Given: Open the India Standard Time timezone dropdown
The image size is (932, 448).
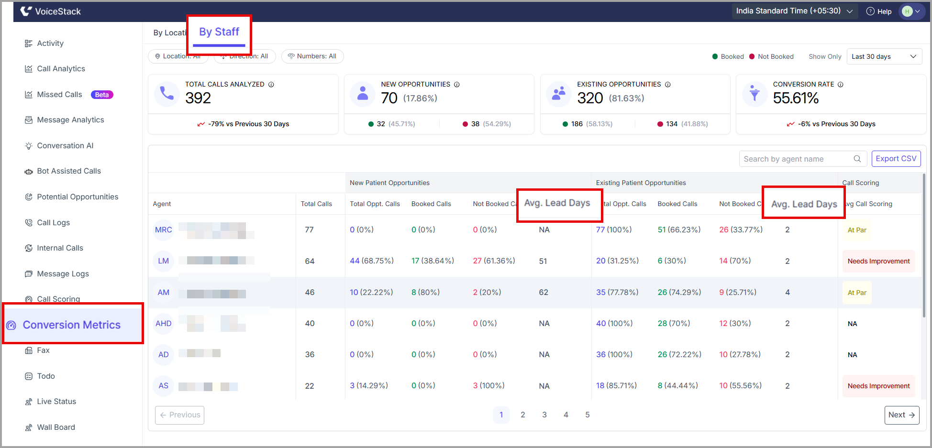Looking at the screenshot, I should [x=794, y=11].
